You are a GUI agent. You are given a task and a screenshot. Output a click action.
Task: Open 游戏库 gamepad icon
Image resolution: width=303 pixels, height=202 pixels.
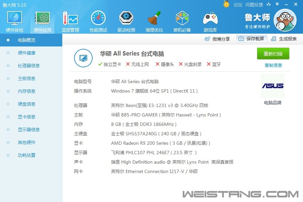click(210, 21)
